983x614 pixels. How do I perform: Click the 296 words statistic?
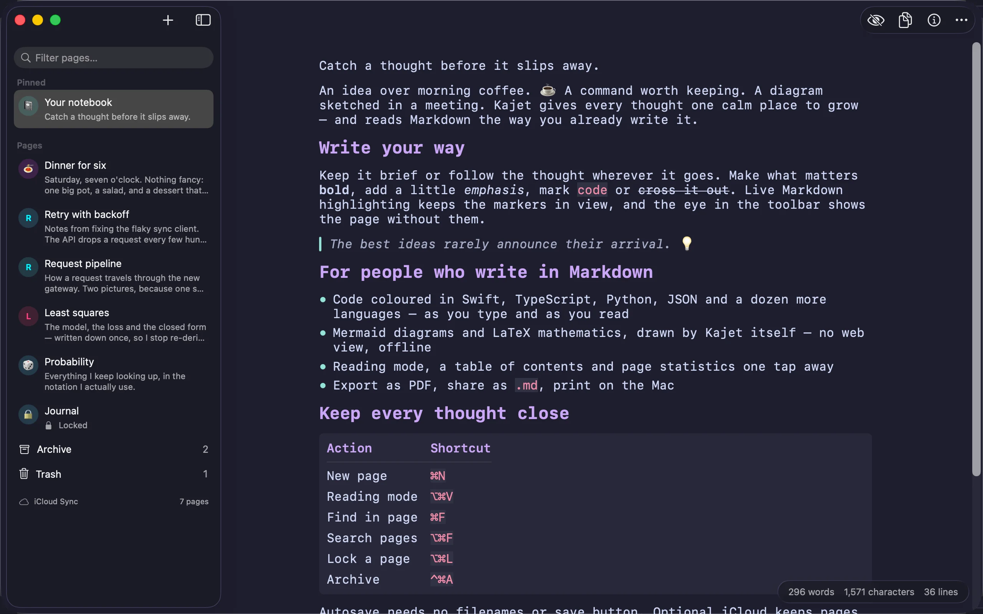click(x=811, y=592)
